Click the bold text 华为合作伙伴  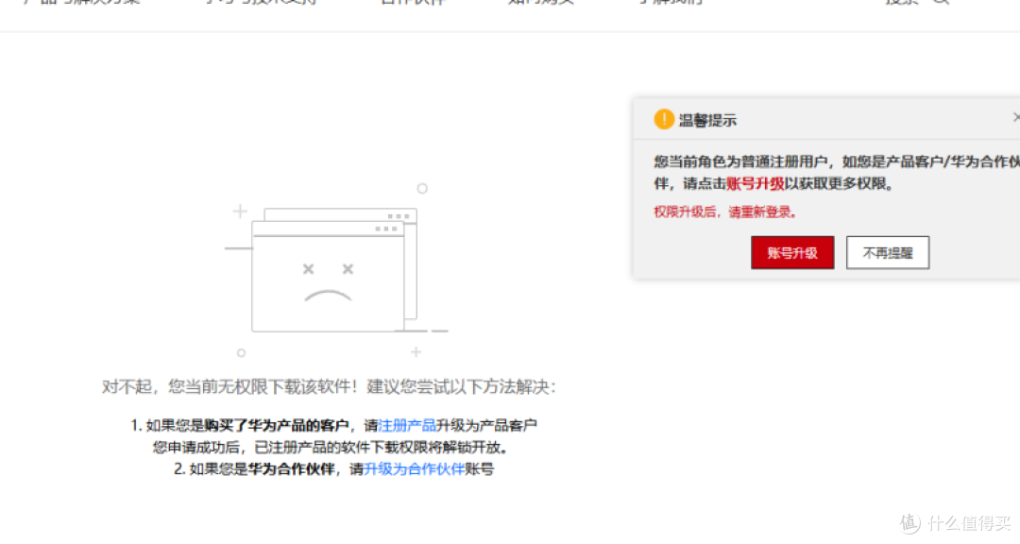coord(292,469)
